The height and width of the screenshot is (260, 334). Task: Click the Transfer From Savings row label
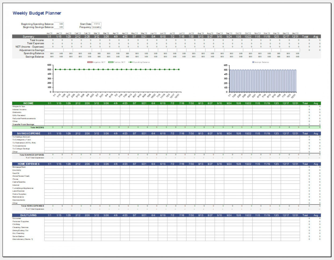pos(23,124)
